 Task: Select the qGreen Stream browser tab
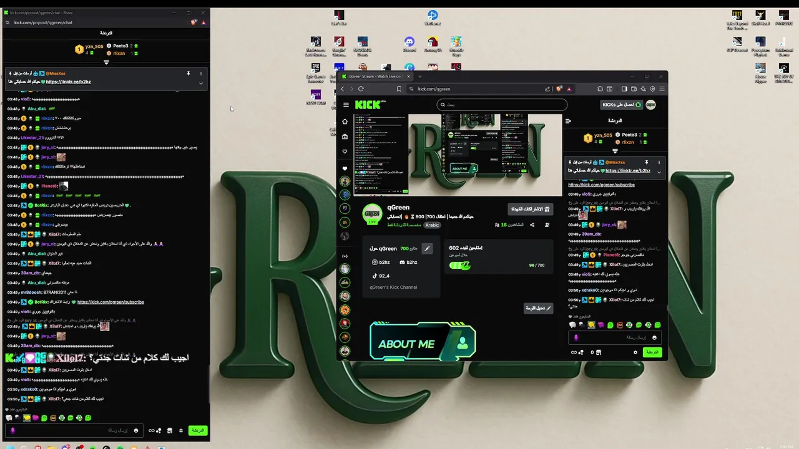point(375,76)
